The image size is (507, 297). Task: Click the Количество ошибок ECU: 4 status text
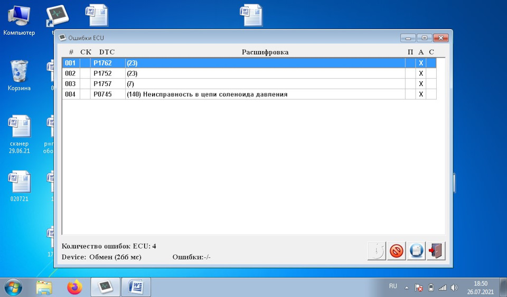point(109,246)
